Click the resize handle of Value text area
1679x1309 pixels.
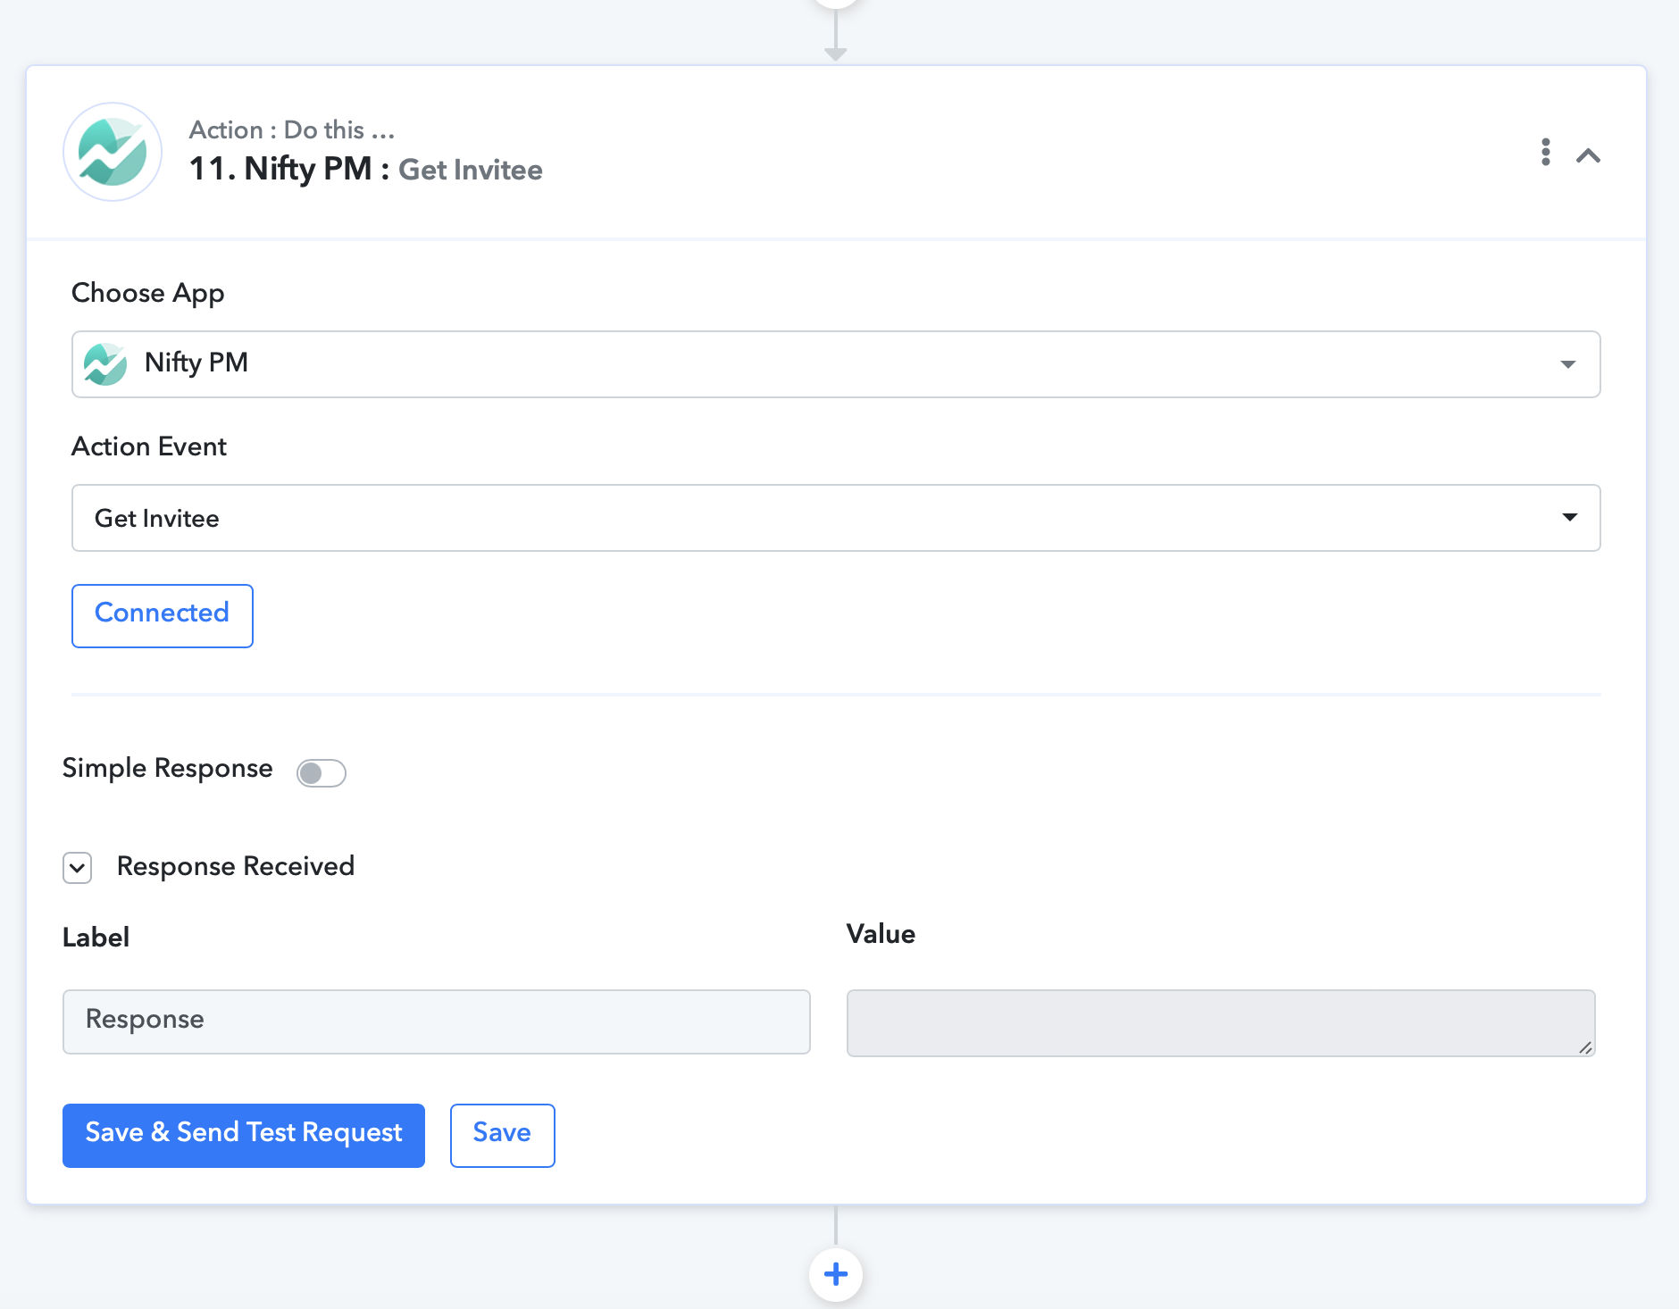coord(1585,1046)
